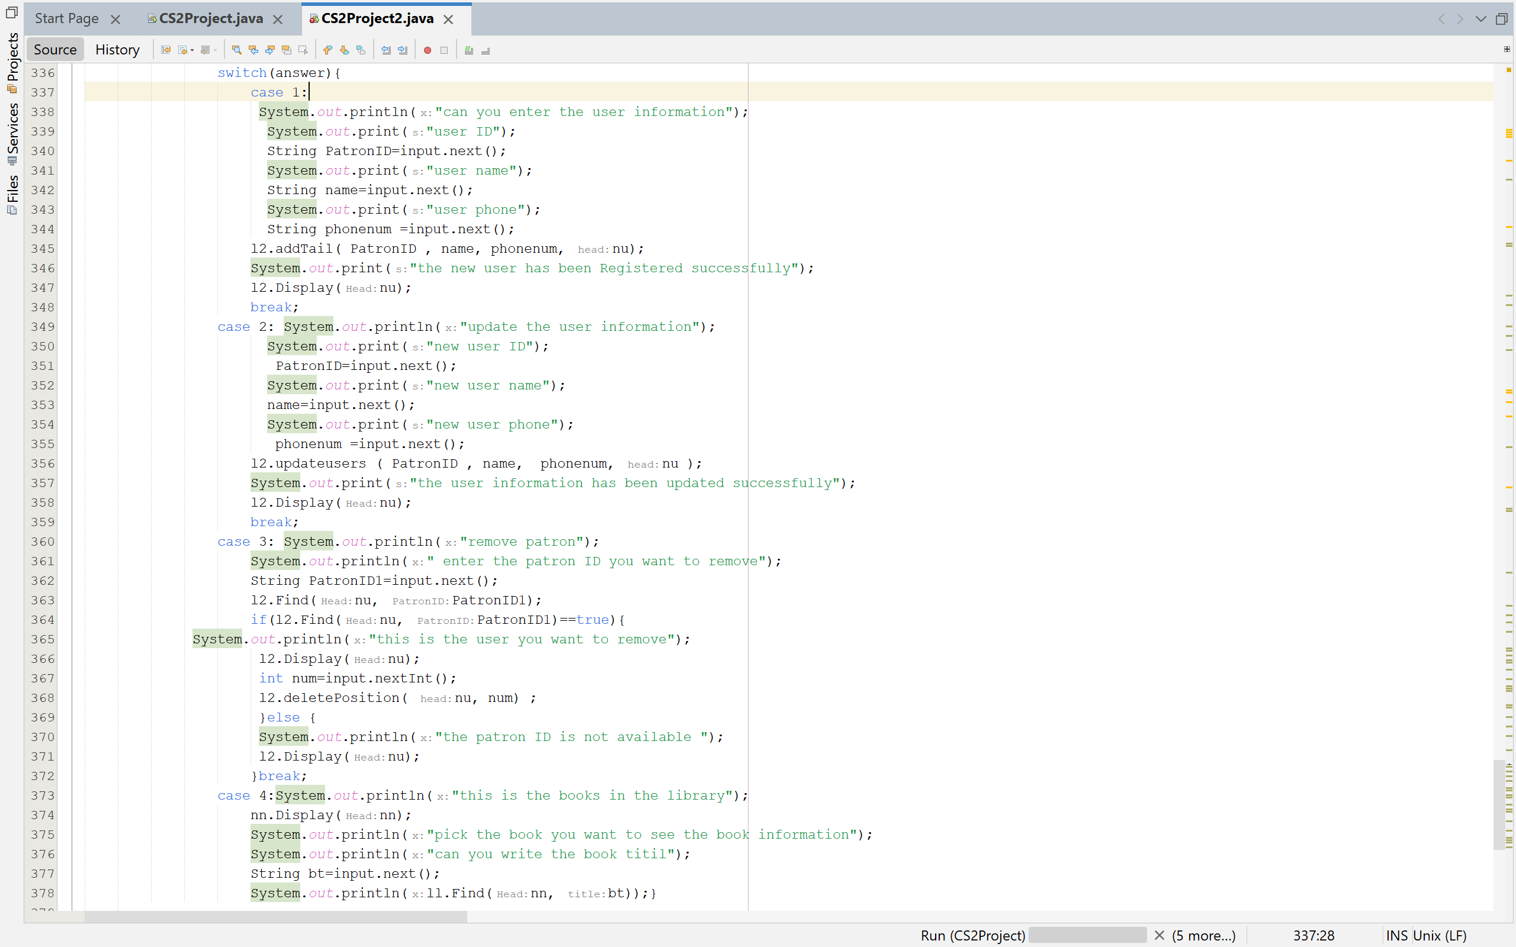The width and height of the screenshot is (1516, 947).
Task: Open the document list dropdown chevron
Action: tap(1480, 19)
